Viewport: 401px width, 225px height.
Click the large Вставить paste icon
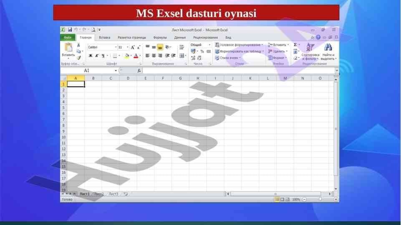click(68, 47)
